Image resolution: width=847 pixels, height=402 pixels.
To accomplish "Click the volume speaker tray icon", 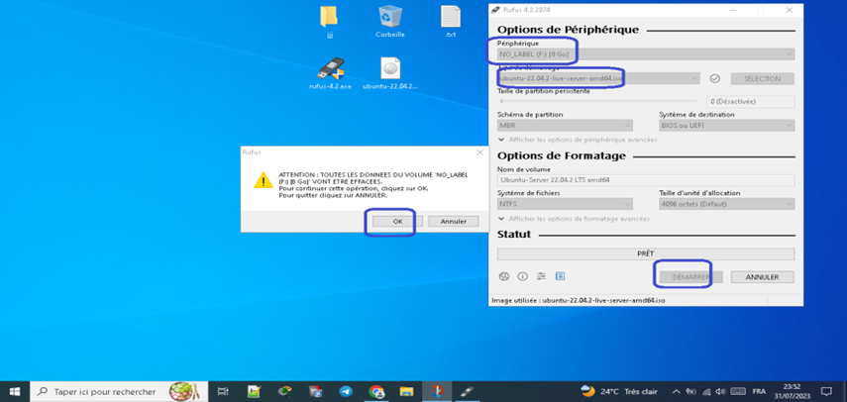I will 719,392.
